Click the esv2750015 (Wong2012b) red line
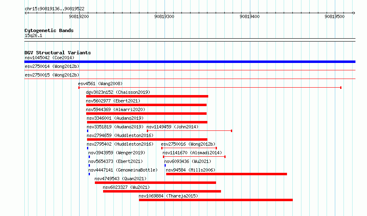This screenshot has height=216, width=367. tap(190, 79)
